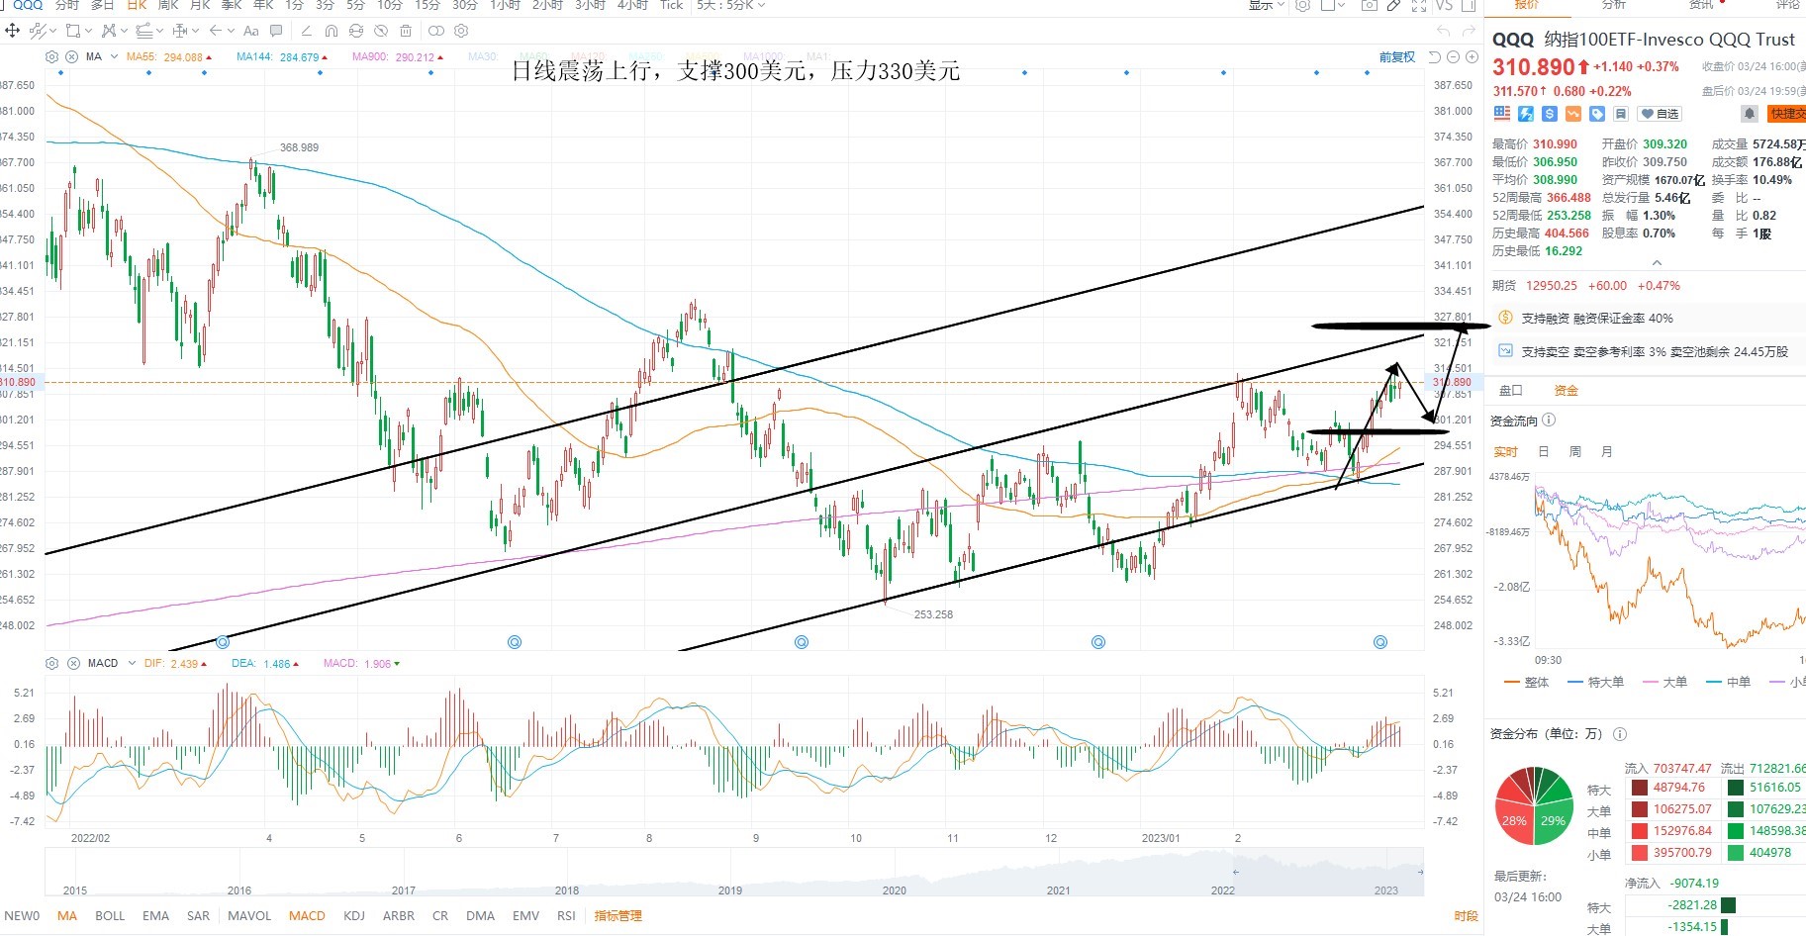The width and height of the screenshot is (1806, 936).
Task: Toggle 大单 line in fund flow legend
Action: (x=1664, y=682)
